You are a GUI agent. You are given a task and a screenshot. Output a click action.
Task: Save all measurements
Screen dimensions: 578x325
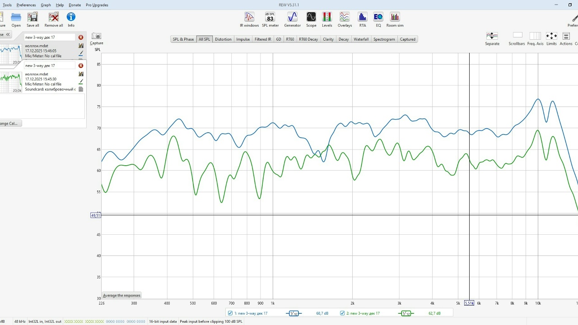tap(33, 19)
